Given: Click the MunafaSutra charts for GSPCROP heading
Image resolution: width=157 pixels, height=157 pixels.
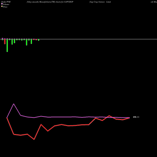Looking at the screenshot, I should click(x=50, y=2).
